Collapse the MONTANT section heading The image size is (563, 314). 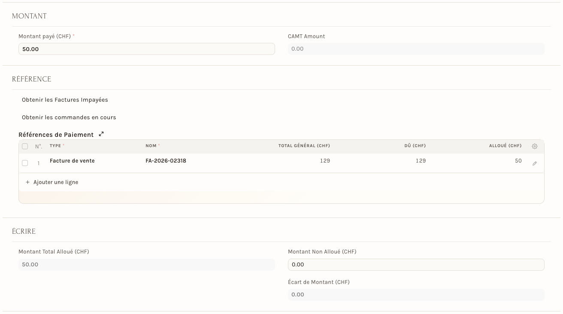tap(29, 16)
